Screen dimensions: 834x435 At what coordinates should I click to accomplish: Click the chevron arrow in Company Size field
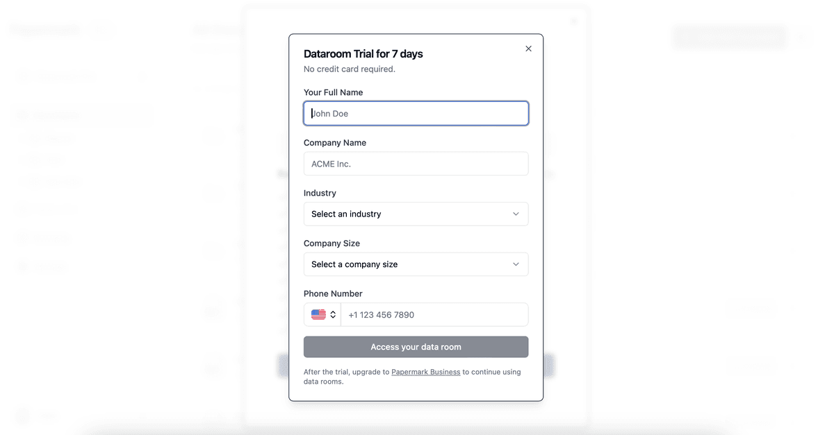(516, 264)
